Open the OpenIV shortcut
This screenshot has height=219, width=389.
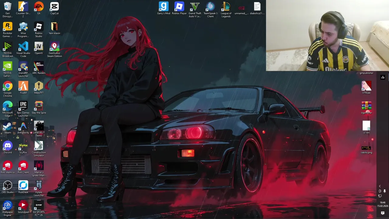point(39,48)
